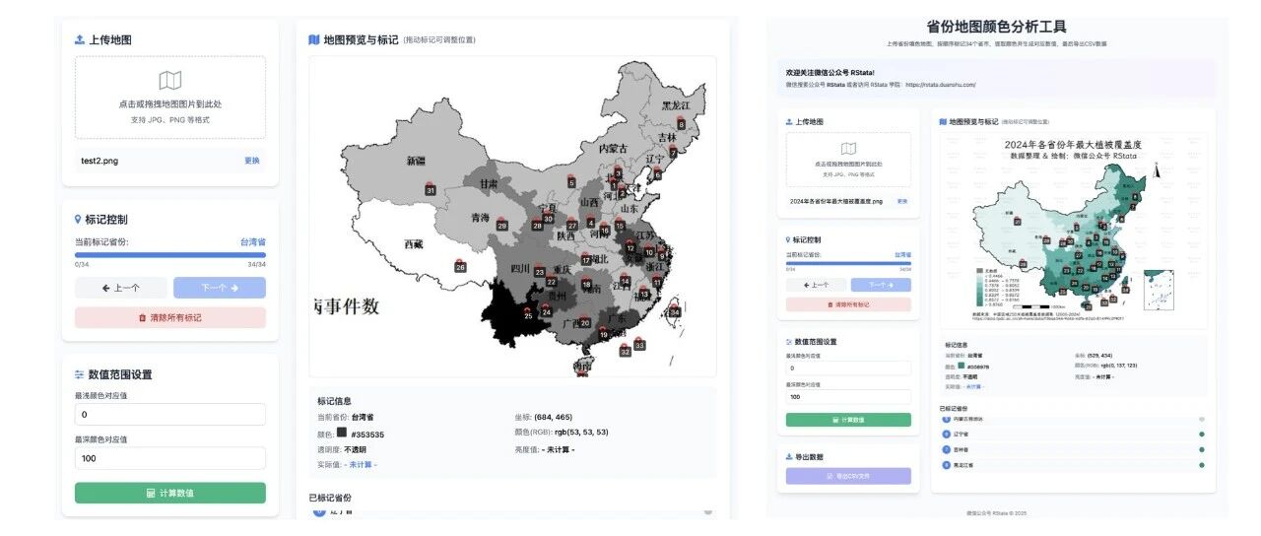Click the download icon beside 导出数据 in right window
Screen dimensions: 1261x536
click(790, 458)
